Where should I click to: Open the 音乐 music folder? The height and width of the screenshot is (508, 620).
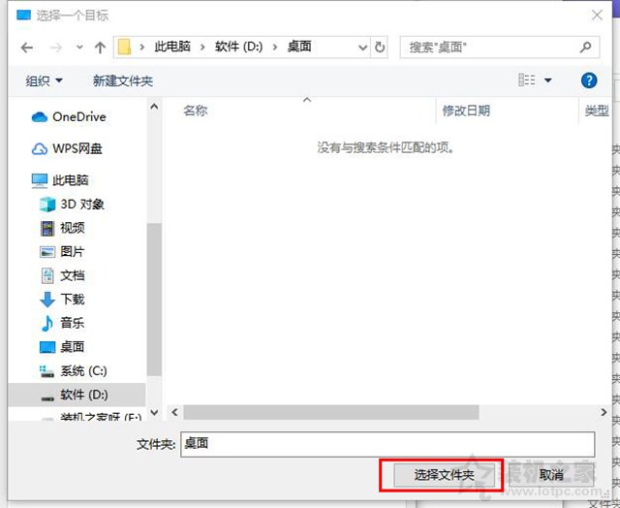[x=72, y=323]
